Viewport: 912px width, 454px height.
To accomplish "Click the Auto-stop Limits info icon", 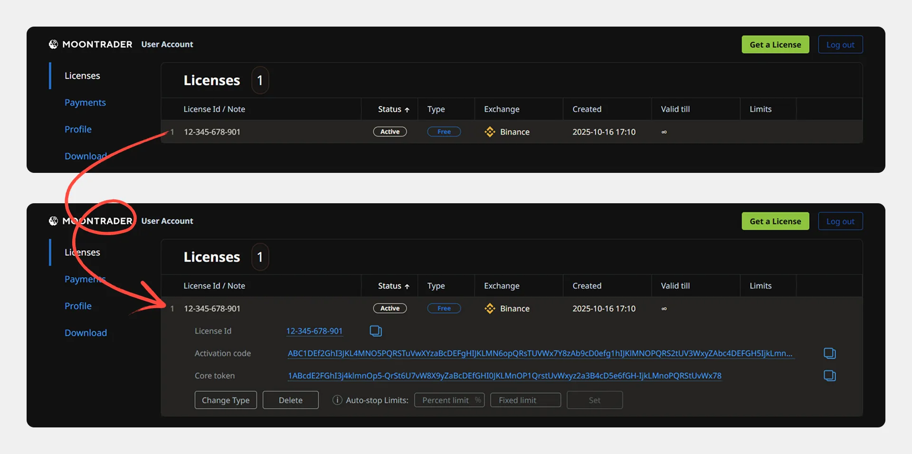I will 337,400.
